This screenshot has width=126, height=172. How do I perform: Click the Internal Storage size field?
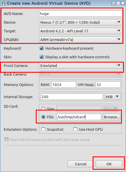coord(72,97)
